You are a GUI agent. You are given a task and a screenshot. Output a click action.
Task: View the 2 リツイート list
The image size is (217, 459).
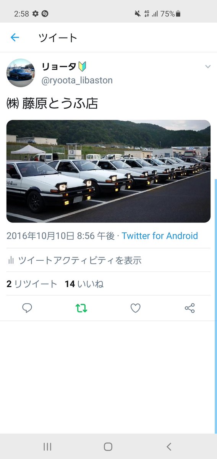click(32, 284)
